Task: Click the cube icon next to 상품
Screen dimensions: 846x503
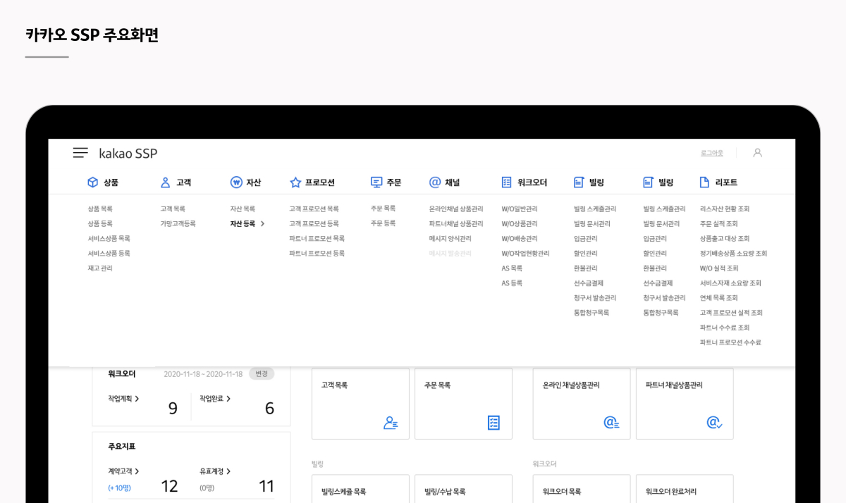Action: click(92, 182)
